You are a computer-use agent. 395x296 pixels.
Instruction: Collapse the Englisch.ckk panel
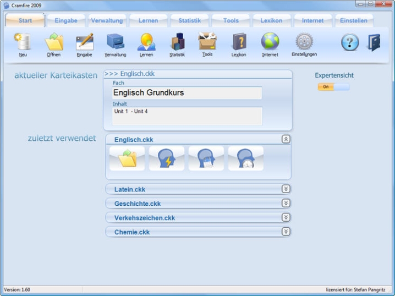pyautogui.click(x=286, y=139)
